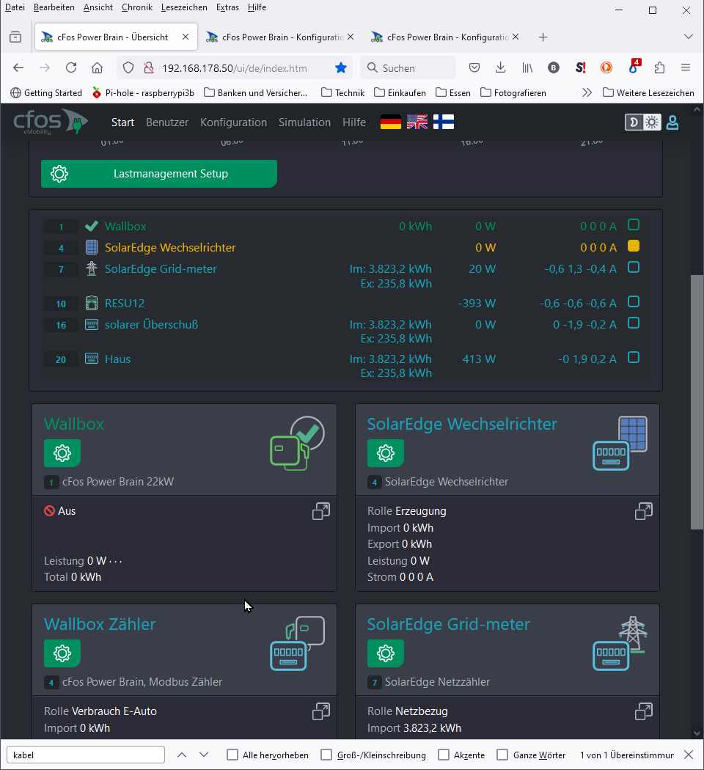
Task: Open the Firefox hamburger menu
Action: [686, 67]
